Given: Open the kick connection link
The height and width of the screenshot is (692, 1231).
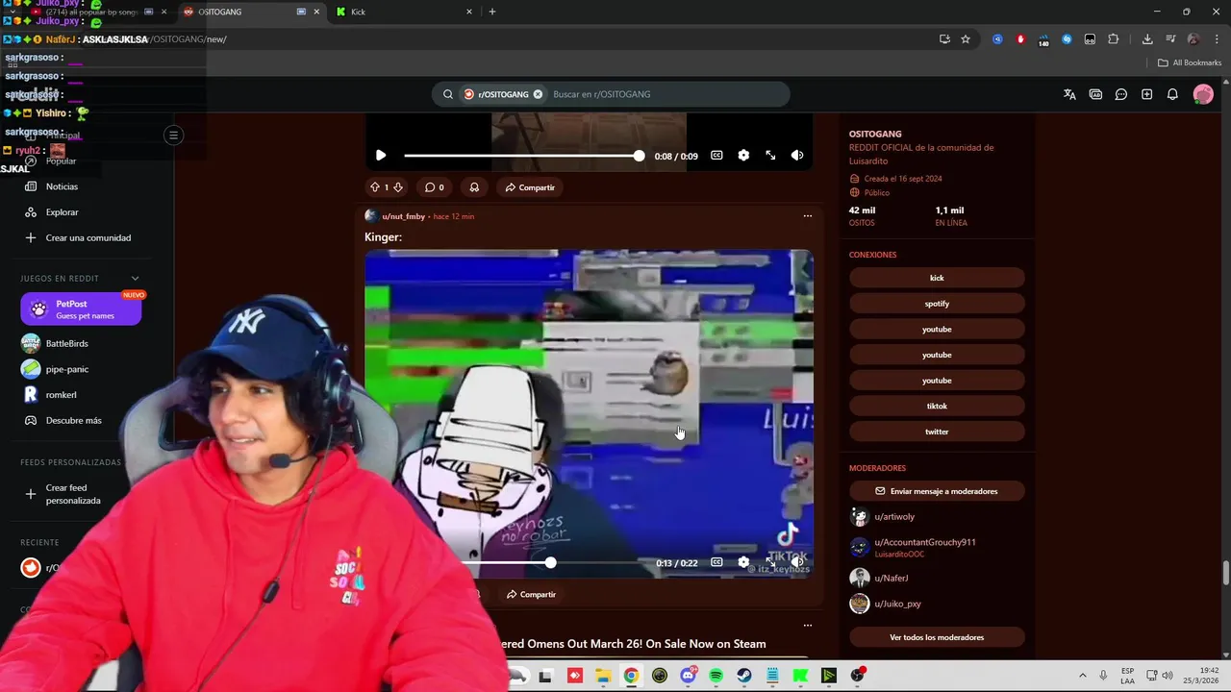Looking at the screenshot, I should pos(937,278).
